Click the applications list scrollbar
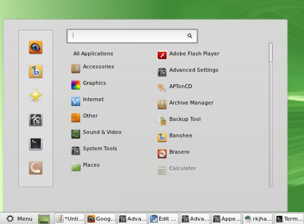The image size is (304, 224). pos(271,53)
